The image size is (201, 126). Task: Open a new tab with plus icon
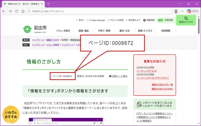point(48,4)
